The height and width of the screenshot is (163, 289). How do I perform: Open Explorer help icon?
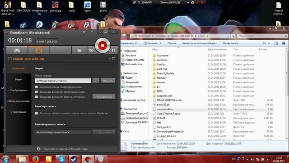click(x=284, y=43)
